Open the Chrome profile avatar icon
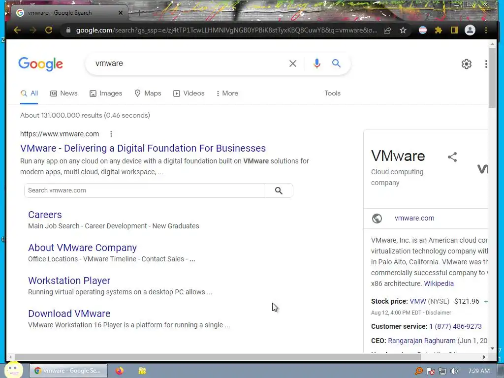The width and height of the screenshot is (504, 378). [x=470, y=30]
